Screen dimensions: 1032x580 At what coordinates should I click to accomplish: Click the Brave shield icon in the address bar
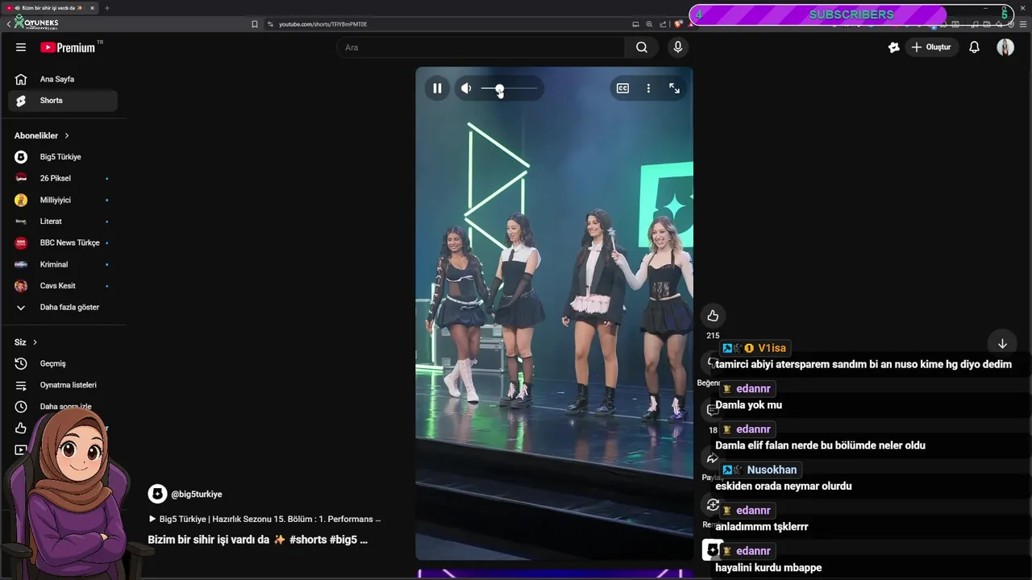tap(678, 24)
